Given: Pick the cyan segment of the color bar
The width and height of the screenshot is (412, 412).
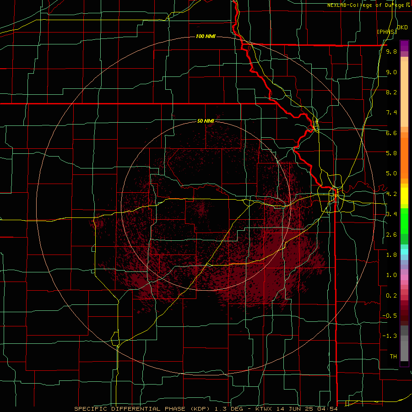Looking at the screenshot, I should (x=404, y=251).
